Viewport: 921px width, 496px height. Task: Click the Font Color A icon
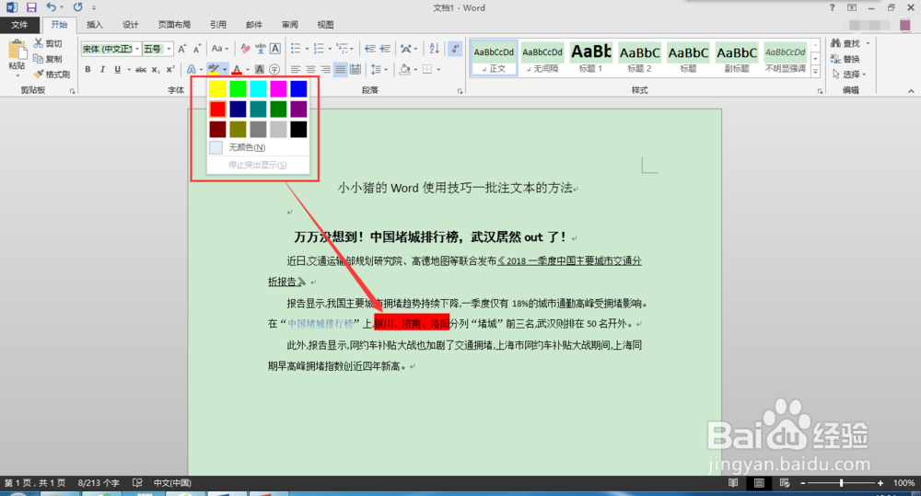(x=237, y=69)
